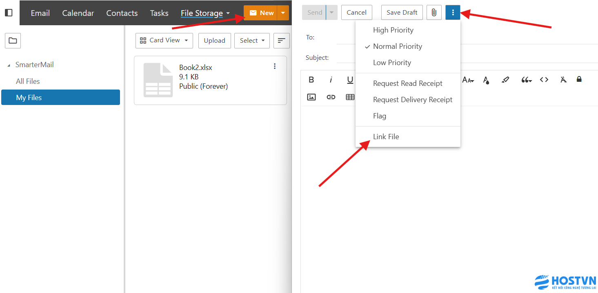Select Normal Priority checked option
This screenshot has width=598, height=293.
[397, 46]
